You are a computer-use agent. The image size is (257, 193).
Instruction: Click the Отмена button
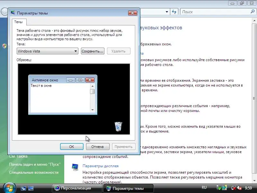98,147
